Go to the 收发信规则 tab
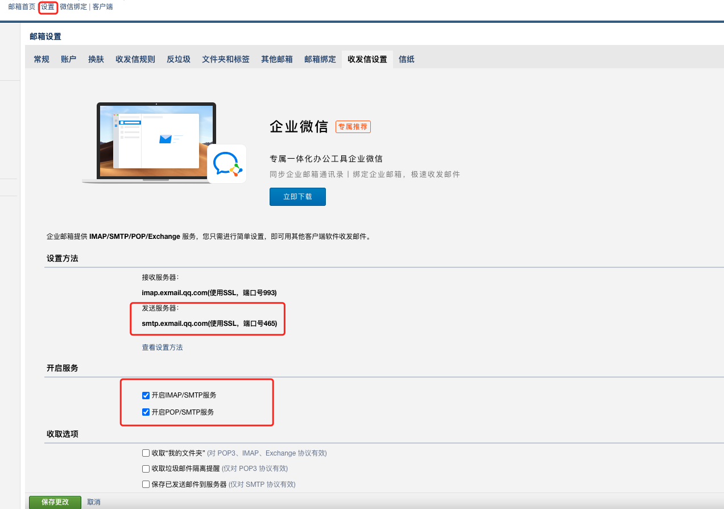Image resolution: width=724 pixels, height=509 pixels. click(135, 59)
